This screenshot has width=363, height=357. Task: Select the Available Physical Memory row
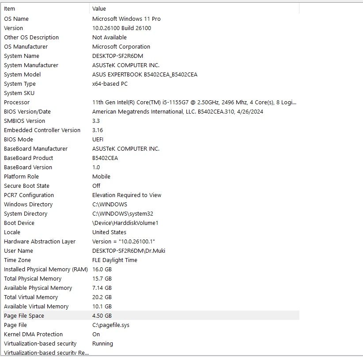coord(151,288)
